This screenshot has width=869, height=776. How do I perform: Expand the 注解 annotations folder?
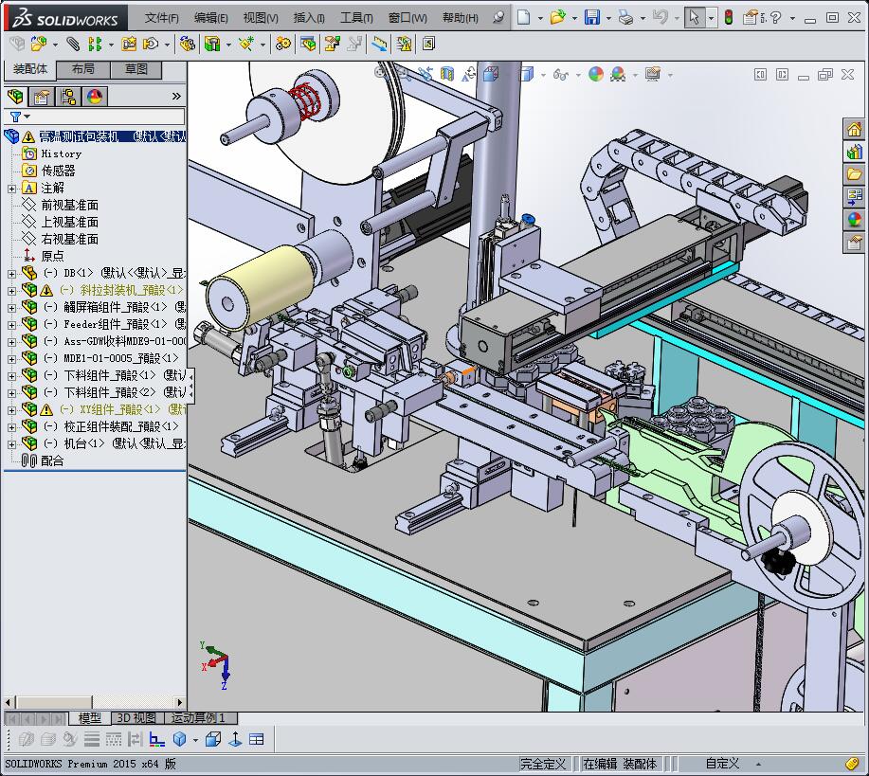(11, 188)
